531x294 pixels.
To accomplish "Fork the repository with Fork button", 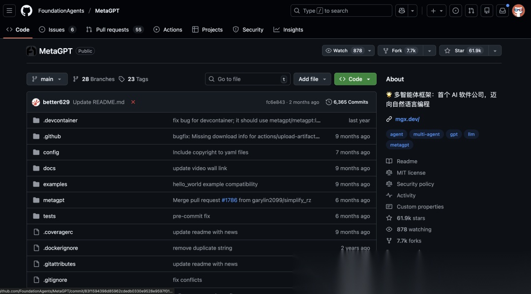I will pyautogui.click(x=400, y=51).
